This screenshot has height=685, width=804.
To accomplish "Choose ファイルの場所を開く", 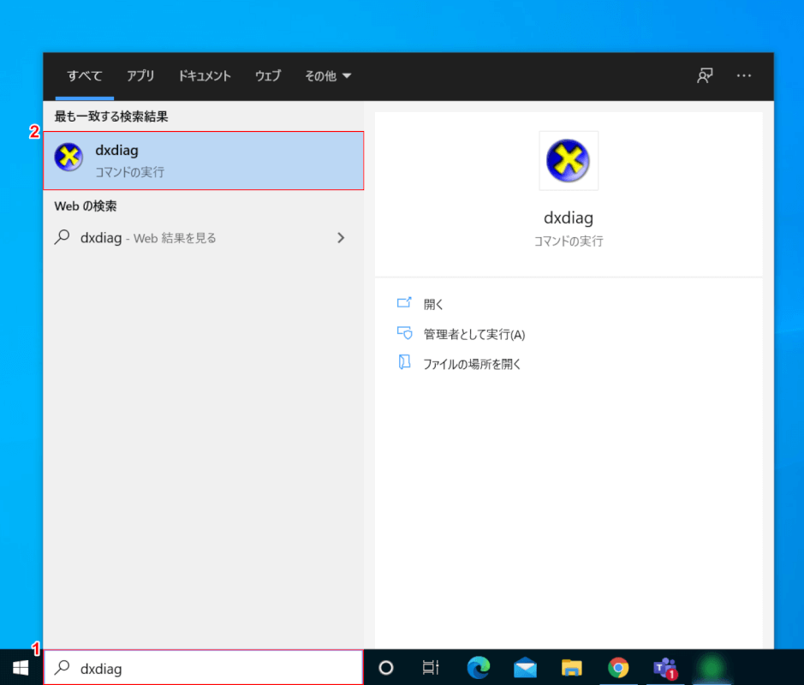I will click(x=472, y=364).
